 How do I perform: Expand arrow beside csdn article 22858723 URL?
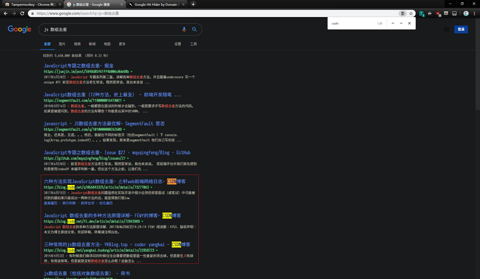157,250
